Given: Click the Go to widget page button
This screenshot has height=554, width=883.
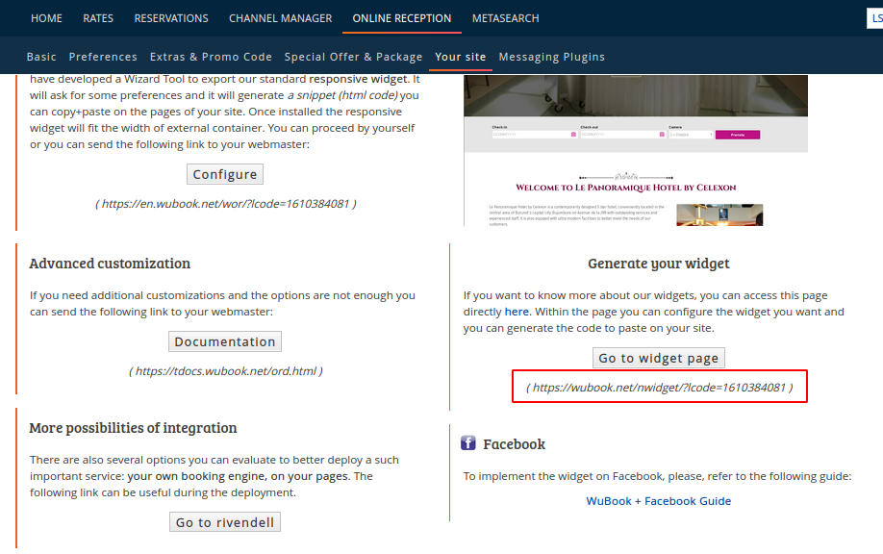Looking at the screenshot, I should pyautogui.click(x=659, y=358).
